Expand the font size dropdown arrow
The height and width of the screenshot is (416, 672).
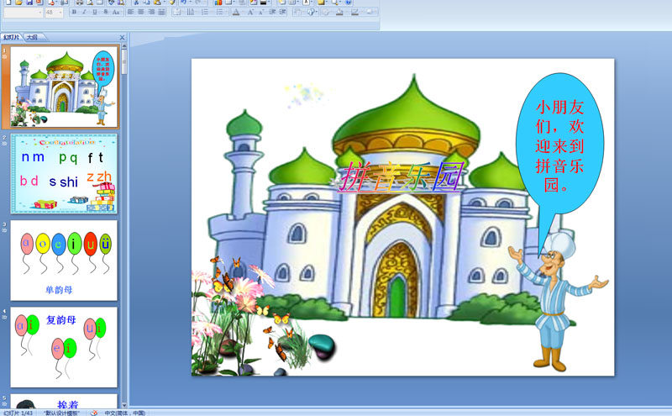(60, 12)
